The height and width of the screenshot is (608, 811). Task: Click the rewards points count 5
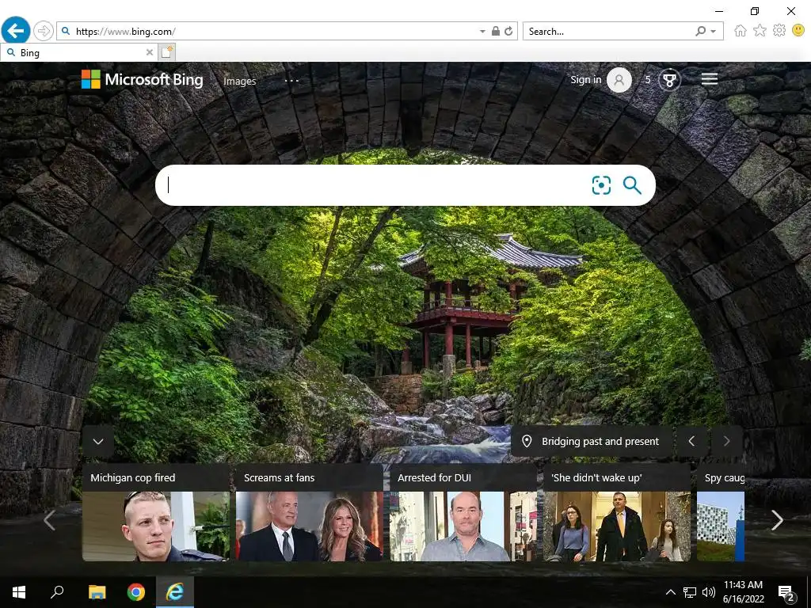[648, 80]
